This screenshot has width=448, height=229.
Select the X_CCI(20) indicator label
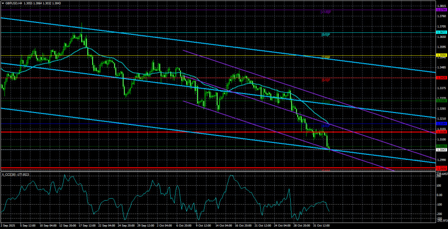pyautogui.click(x=15, y=174)
